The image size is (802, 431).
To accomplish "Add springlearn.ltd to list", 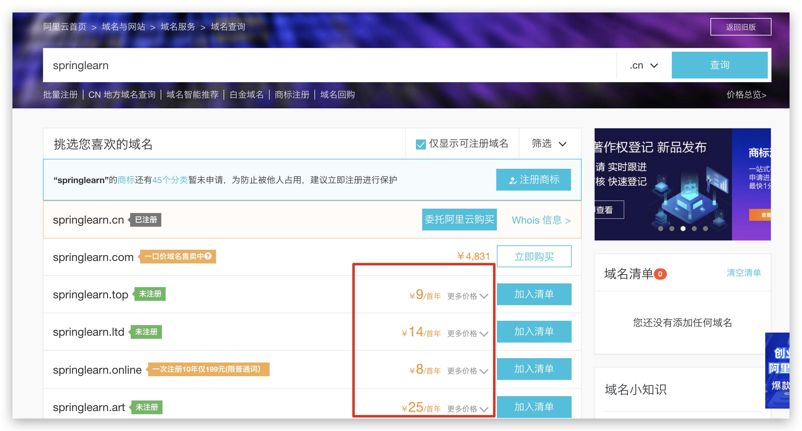I will click(x=534, y=332).
